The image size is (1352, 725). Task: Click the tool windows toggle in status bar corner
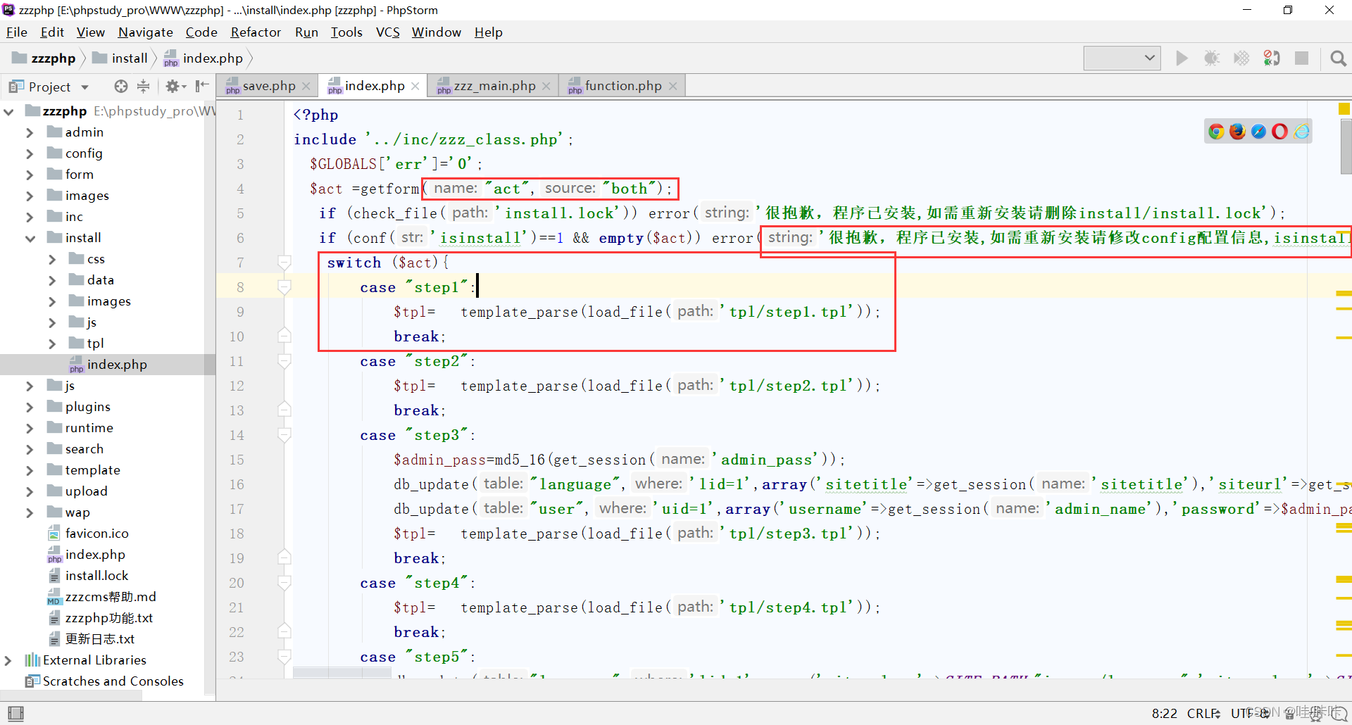coord(15,713)
